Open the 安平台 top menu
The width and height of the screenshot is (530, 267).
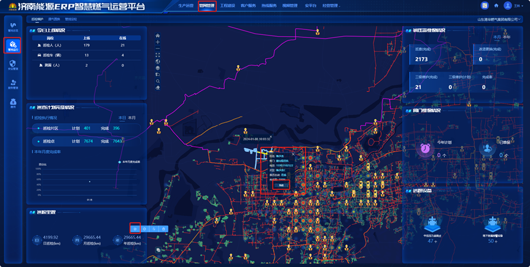(310, 6)
